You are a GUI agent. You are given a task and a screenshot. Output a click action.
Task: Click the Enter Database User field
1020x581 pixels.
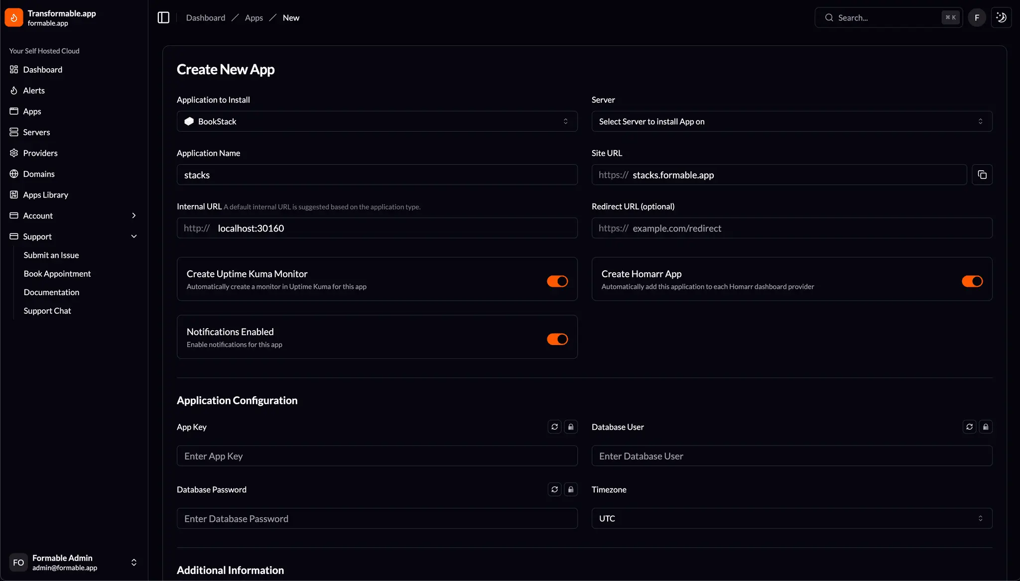(792, 456)
